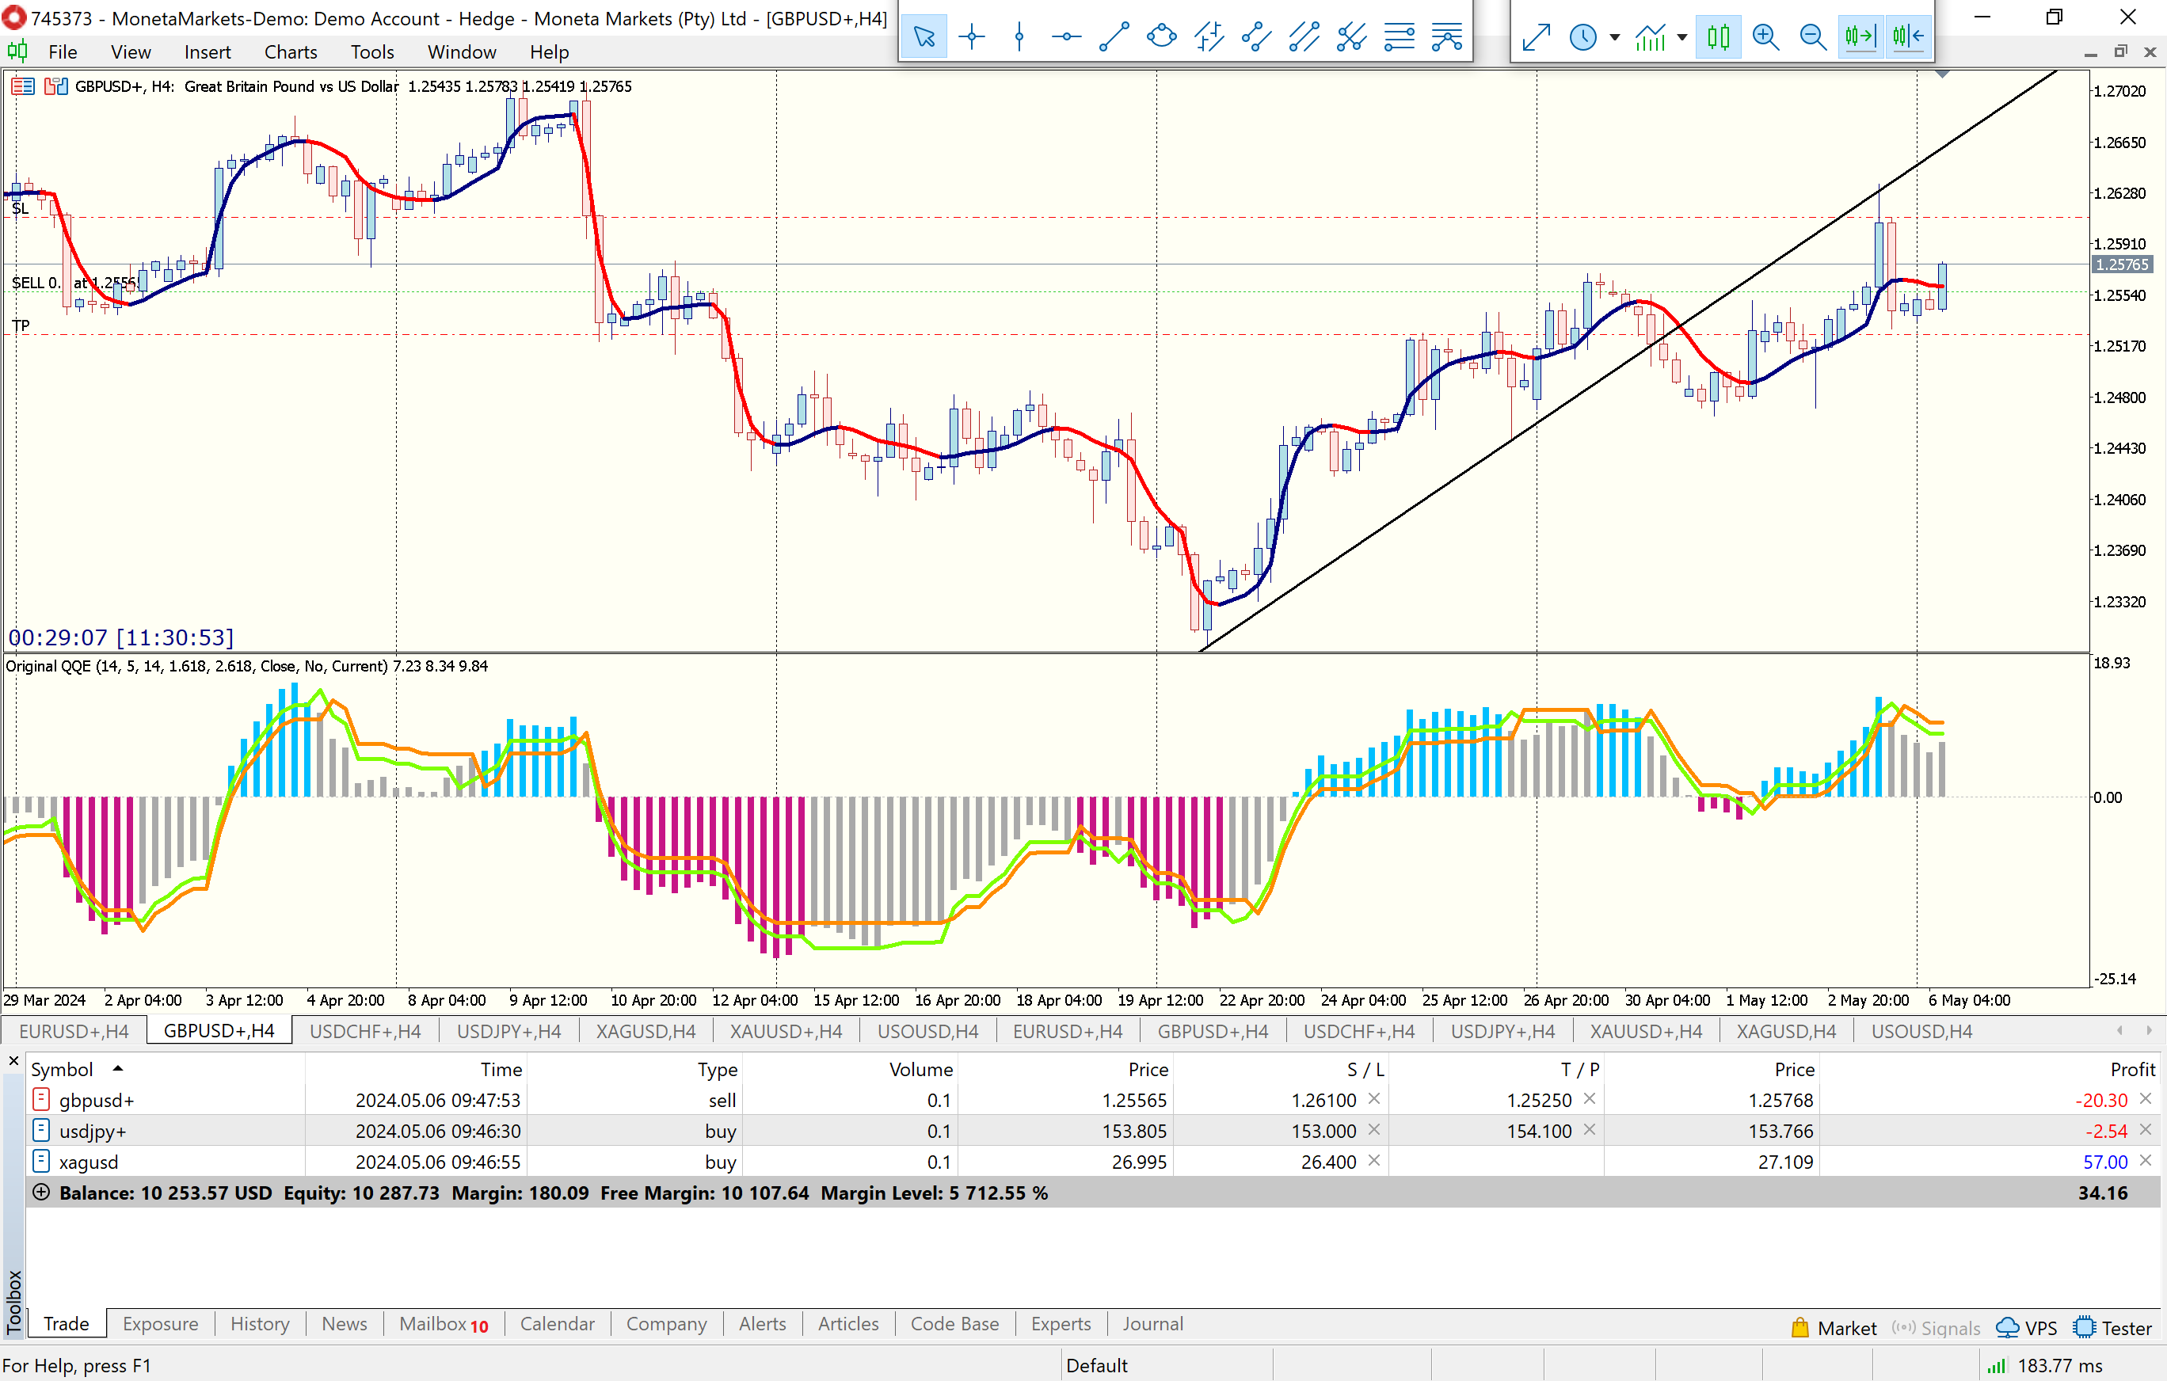Viewport: 2167px width, 1381px height.
Task: Click the Symbol column header to sort
Action: pos(63,1069)
